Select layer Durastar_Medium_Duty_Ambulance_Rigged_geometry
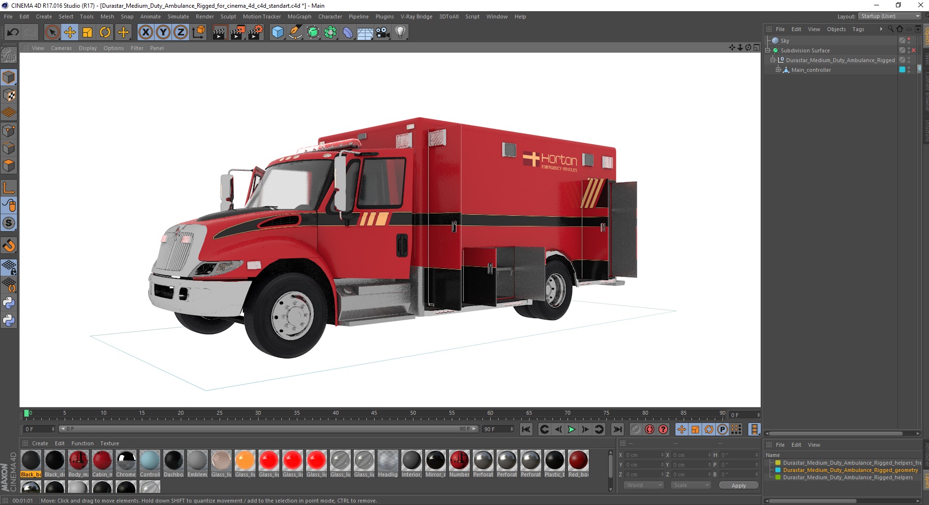Screen dimensions: 929x505 click(x=850, y=470)
